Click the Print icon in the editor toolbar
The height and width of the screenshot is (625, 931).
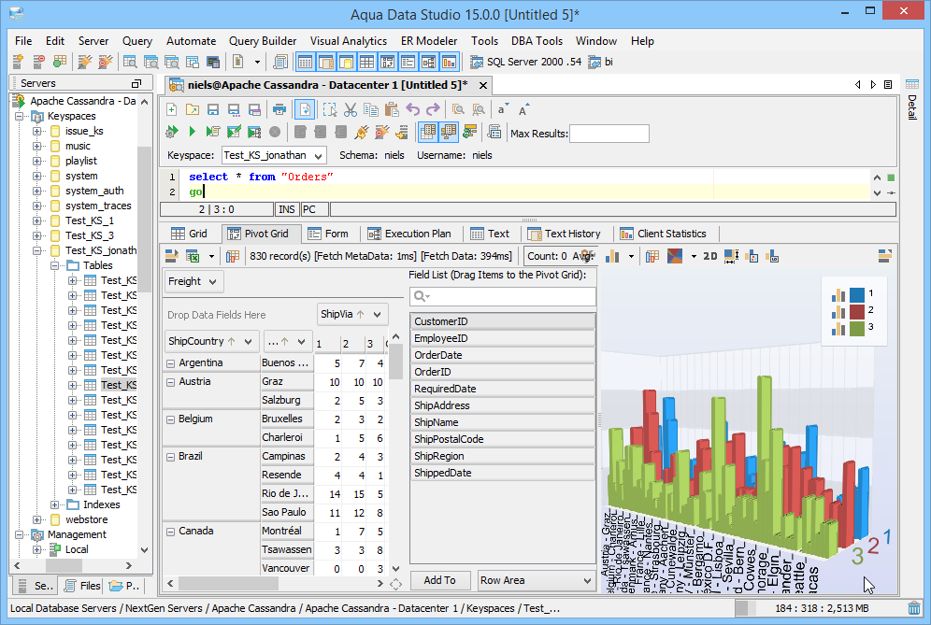click(279, 110)
